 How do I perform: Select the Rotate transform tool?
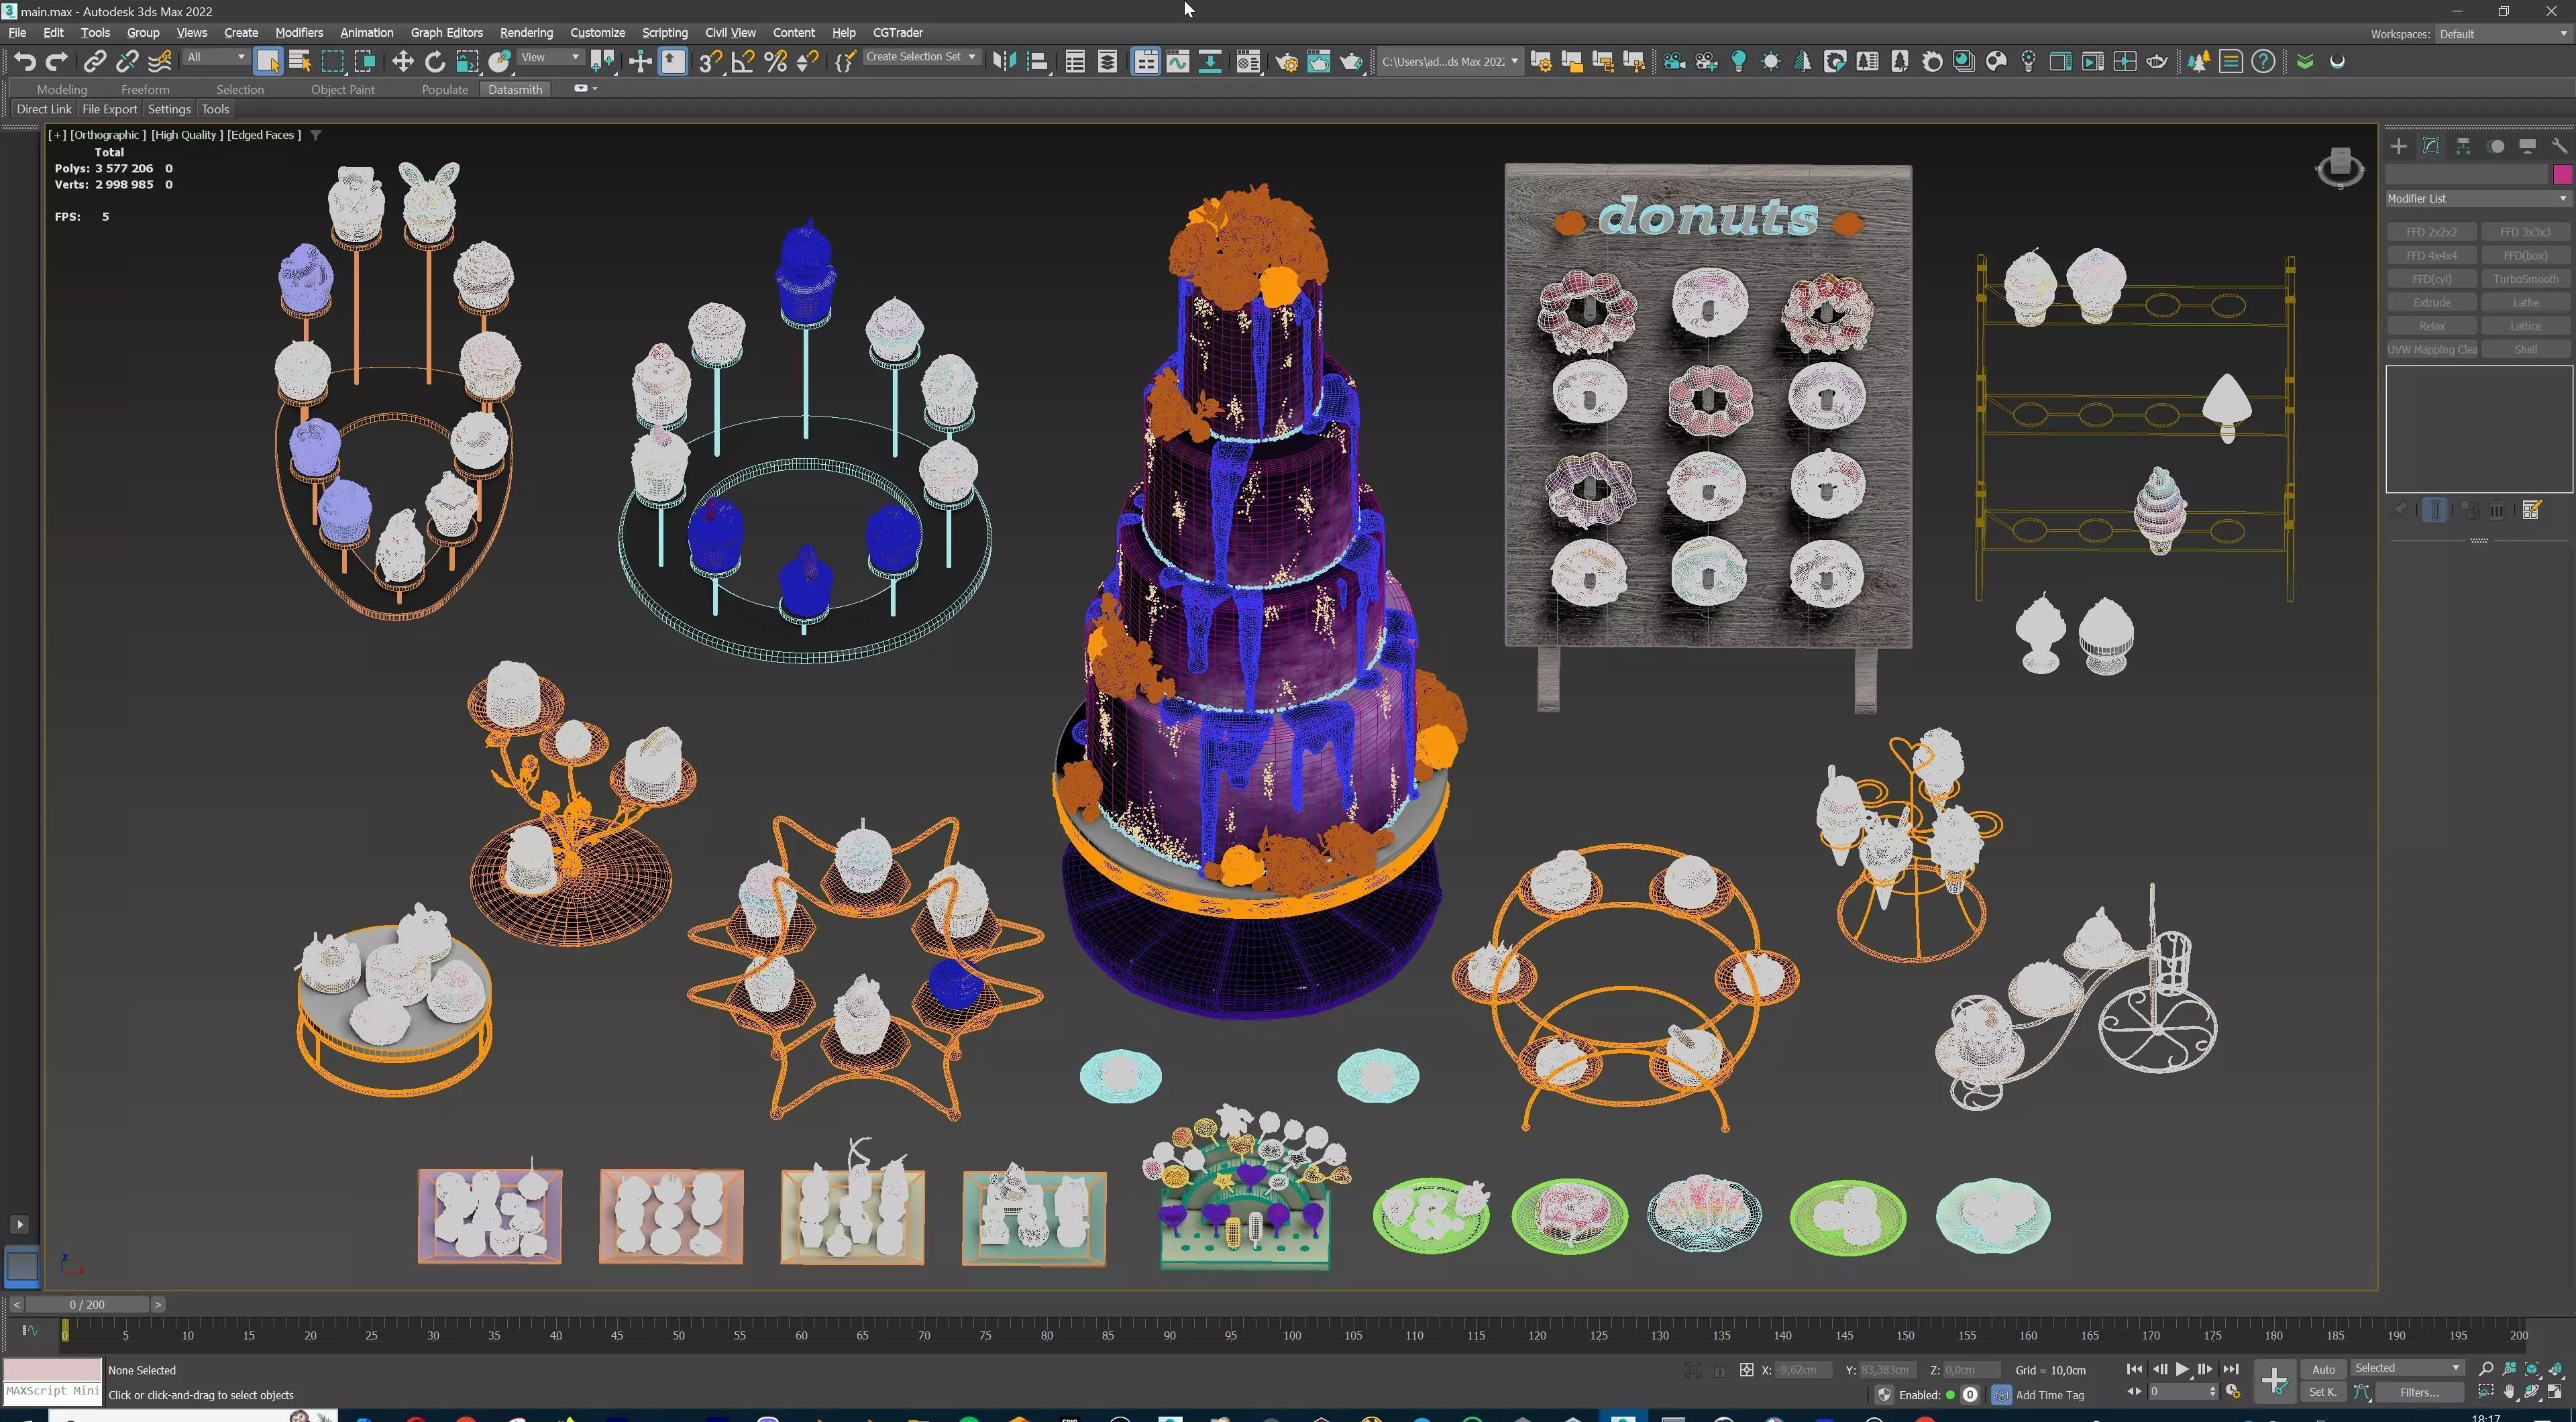click(435, 62)
